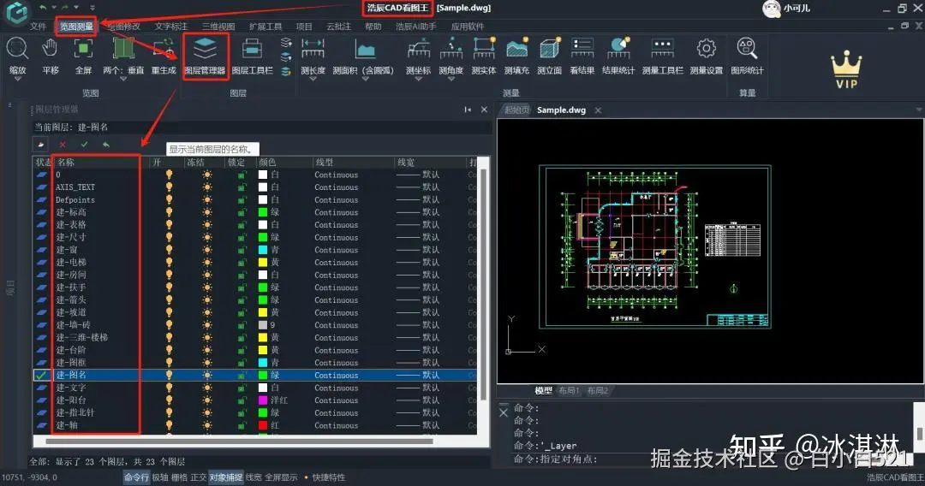Open 结果统计 result statistics
This screenshot has width=925, height=486.
click(x=618, y=56)
